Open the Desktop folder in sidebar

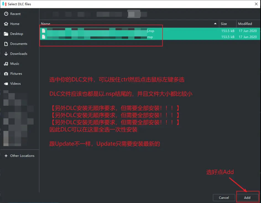[19, 34]
